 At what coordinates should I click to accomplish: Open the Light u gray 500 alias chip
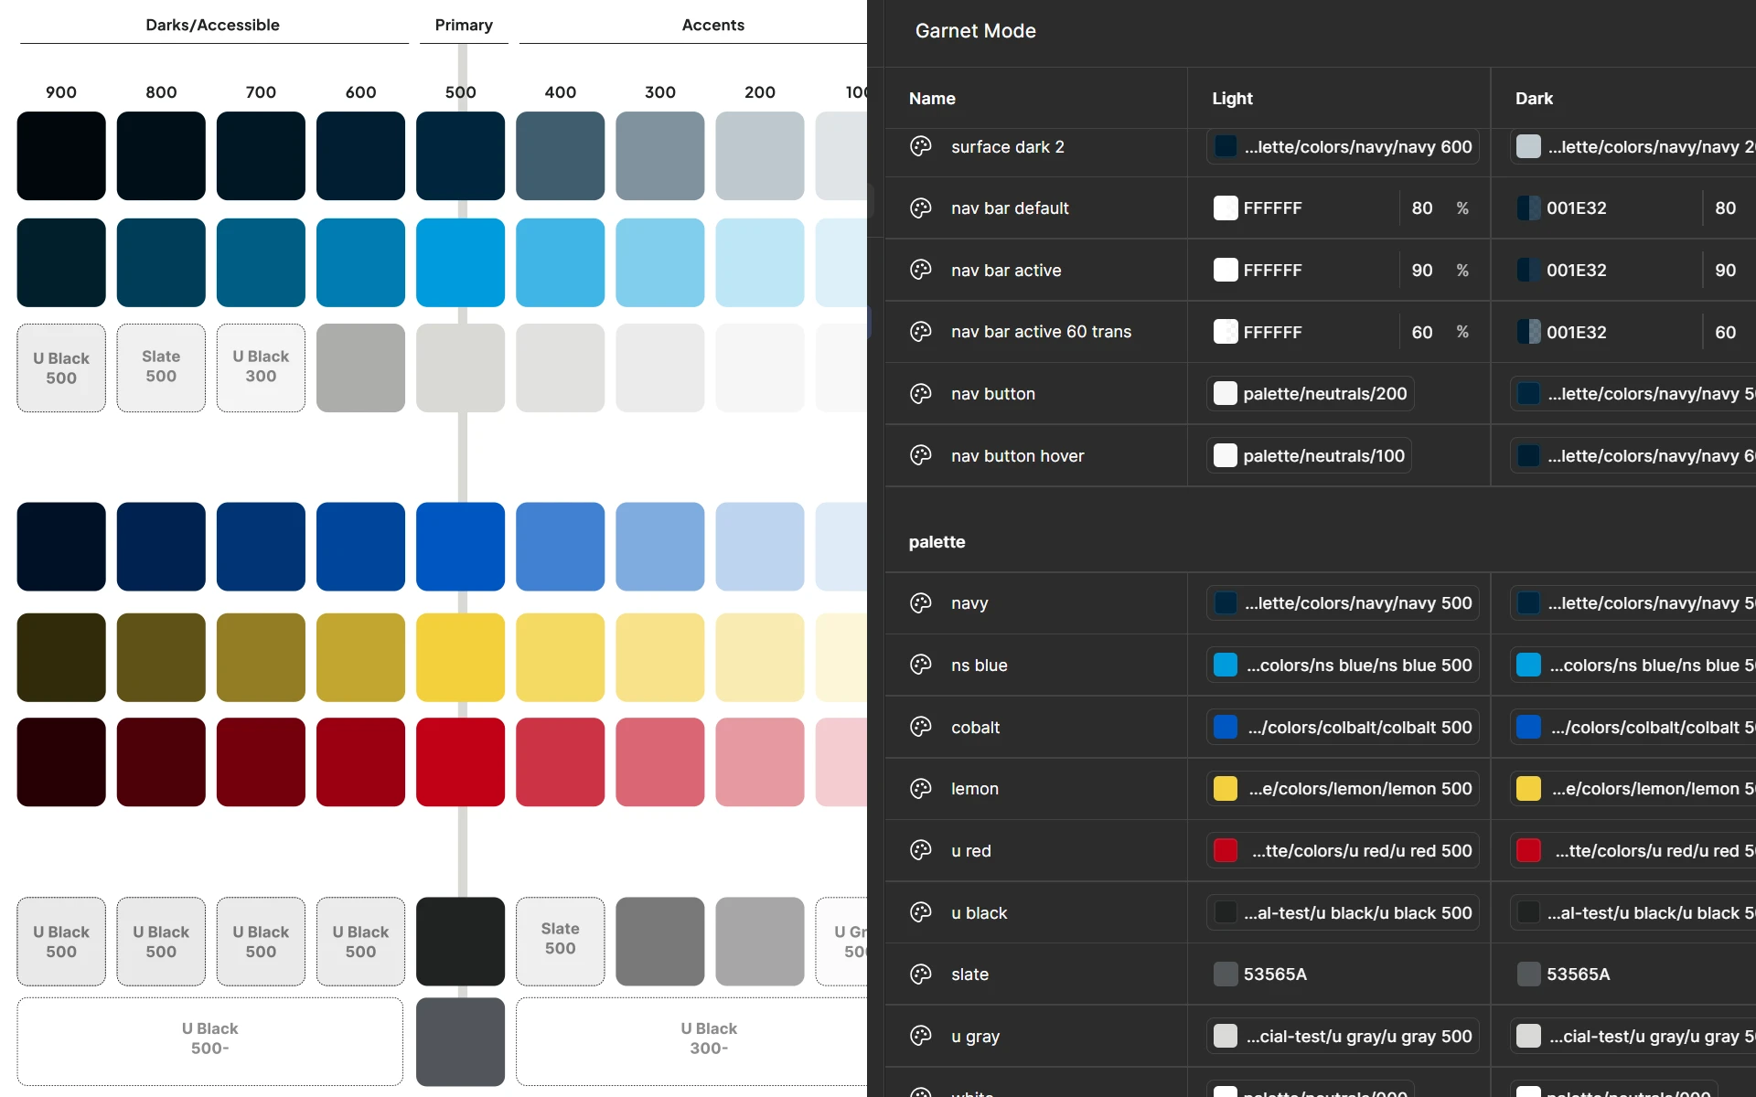tap(1343, 1036)
